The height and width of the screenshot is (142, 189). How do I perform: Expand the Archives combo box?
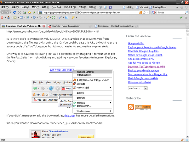[138, 88]
